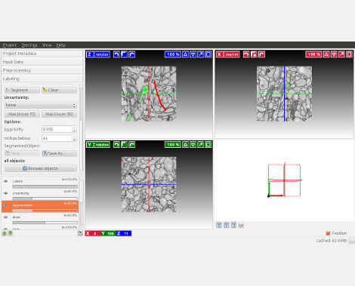Maximize the blue Z slice view

pyautogui.click(x=208, y=54)
